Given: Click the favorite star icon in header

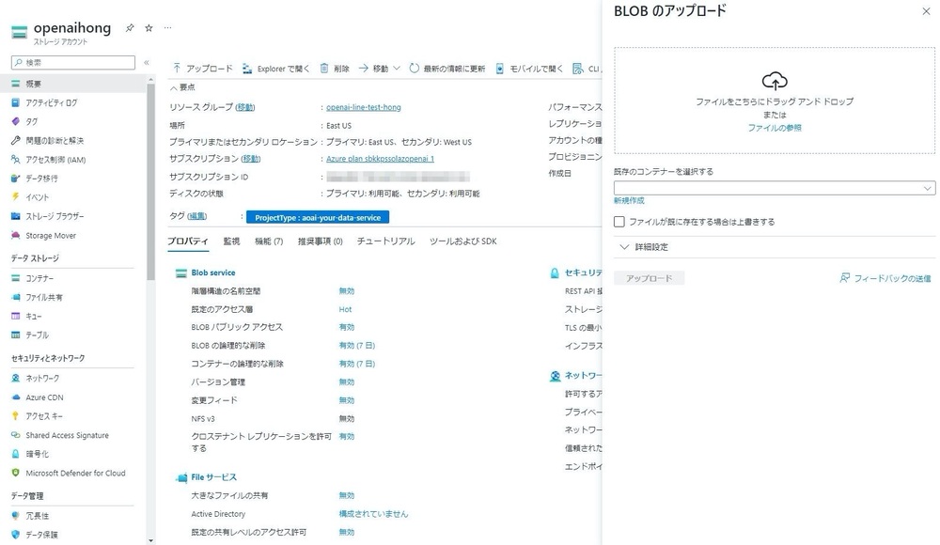Looking at the screenshot, I should 149,28.
